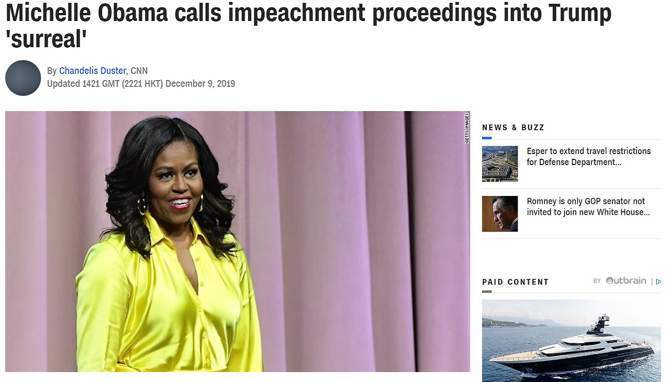This screenshot has height=382, width=670.
Task: Click the main Michelle Obama photo
Action: pos(238,242)
